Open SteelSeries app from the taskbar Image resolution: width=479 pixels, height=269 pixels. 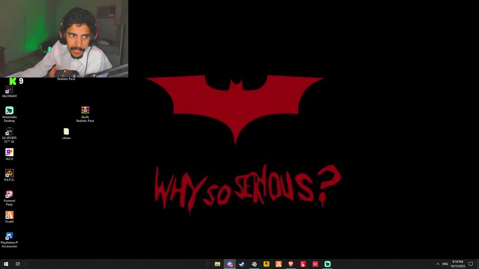[x=254, y=264]
